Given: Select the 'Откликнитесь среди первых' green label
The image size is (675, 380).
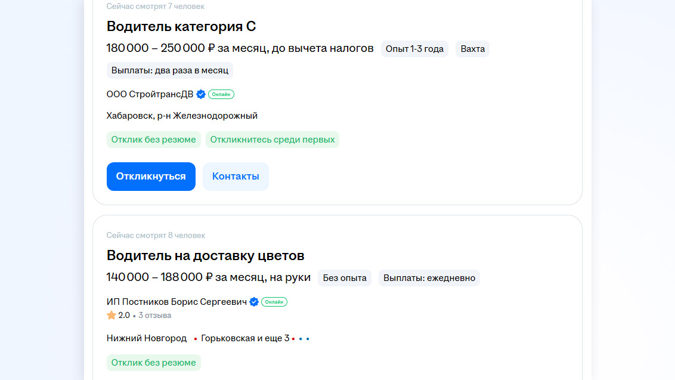Looking at the screenshot, I should coord(273,140).
